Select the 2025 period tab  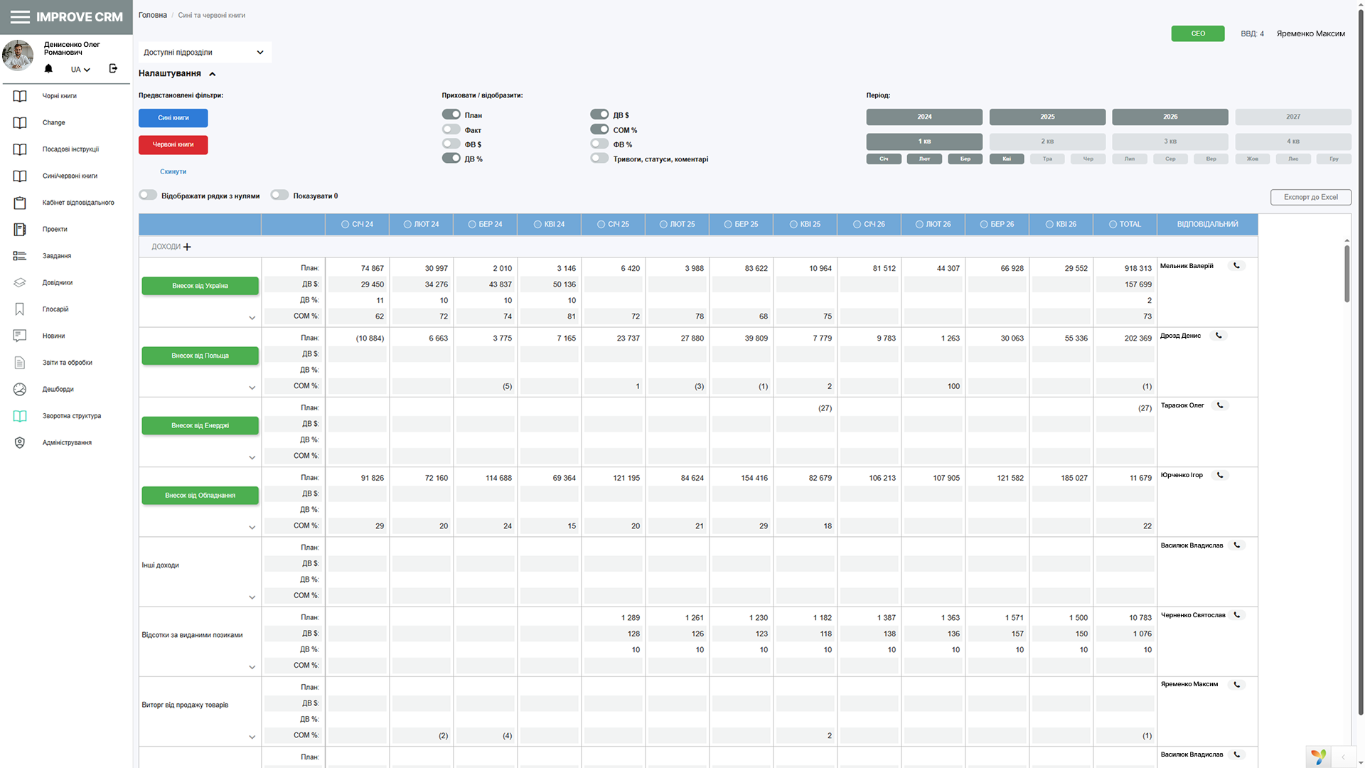pos(1046,117)
